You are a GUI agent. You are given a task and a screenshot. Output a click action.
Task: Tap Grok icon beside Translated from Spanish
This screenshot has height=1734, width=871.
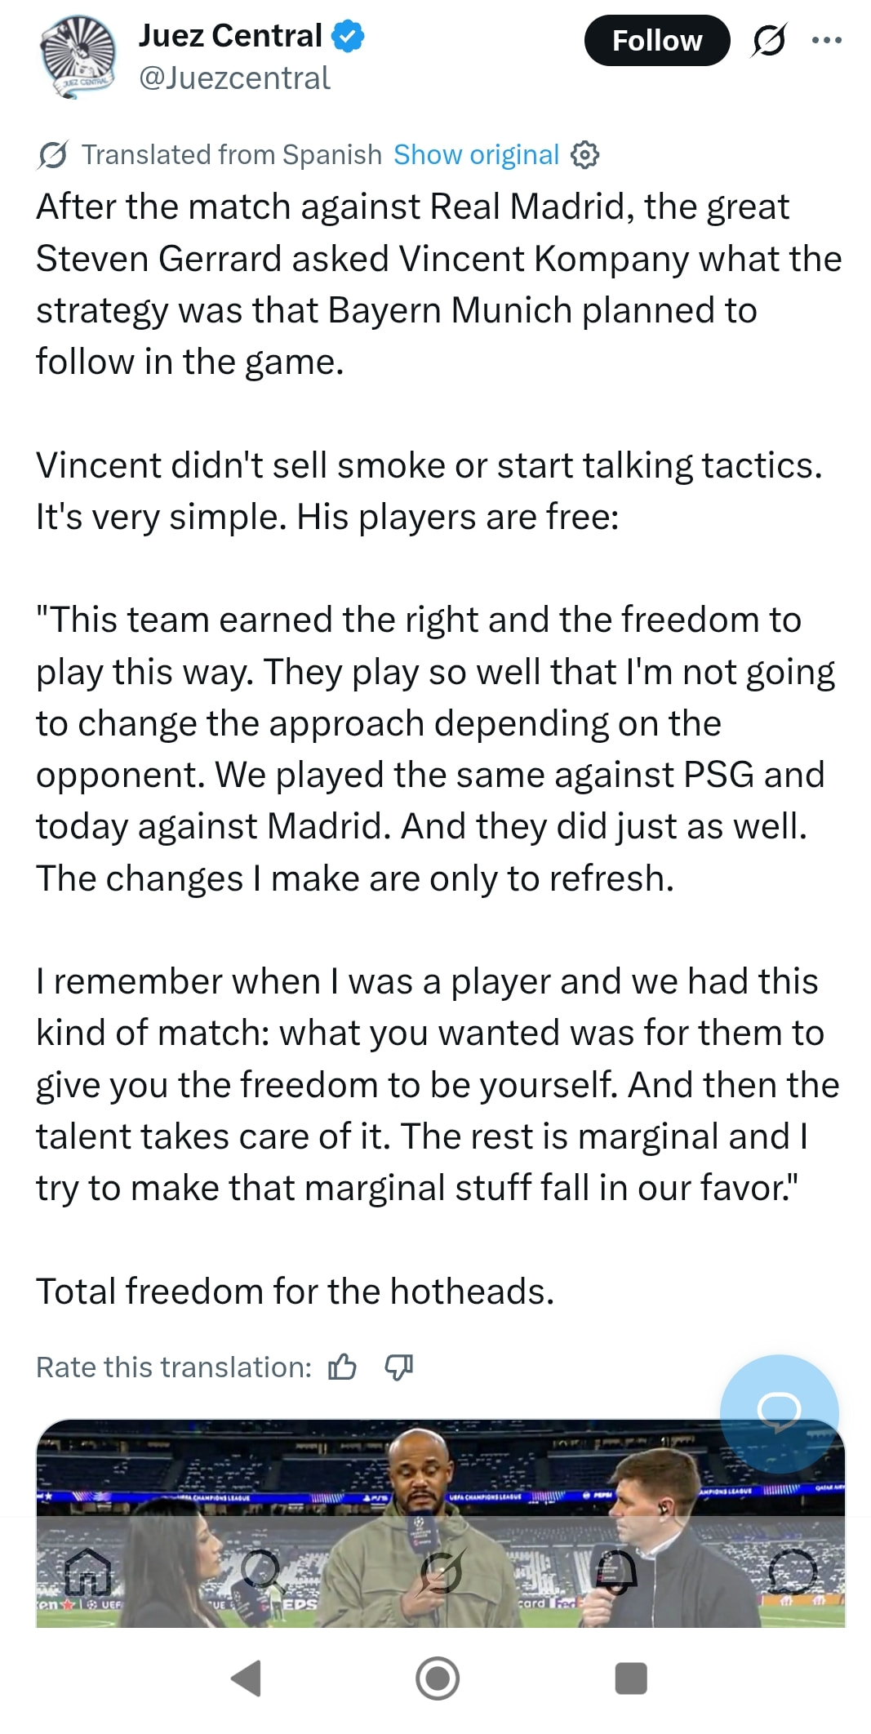click(52, 154)
